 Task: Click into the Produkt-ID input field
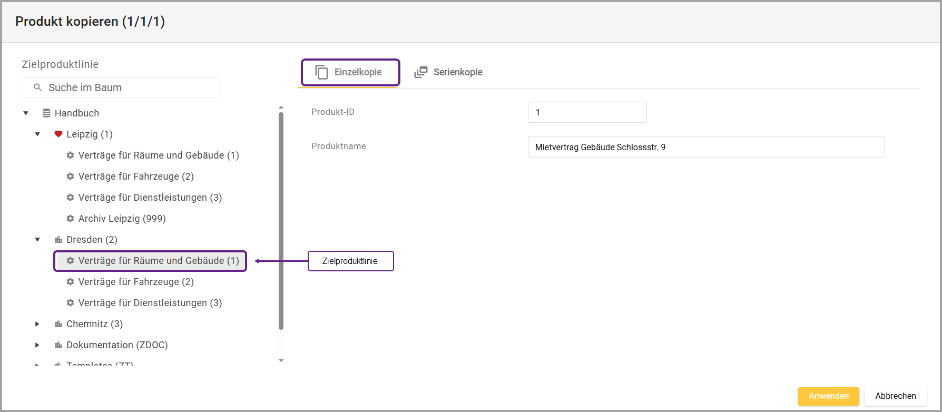click(x=587, y=112)
